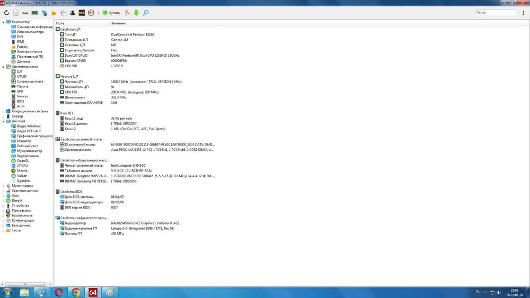Select the Vulkan tree item
The image size is (530, 298).
coord(22,176)
